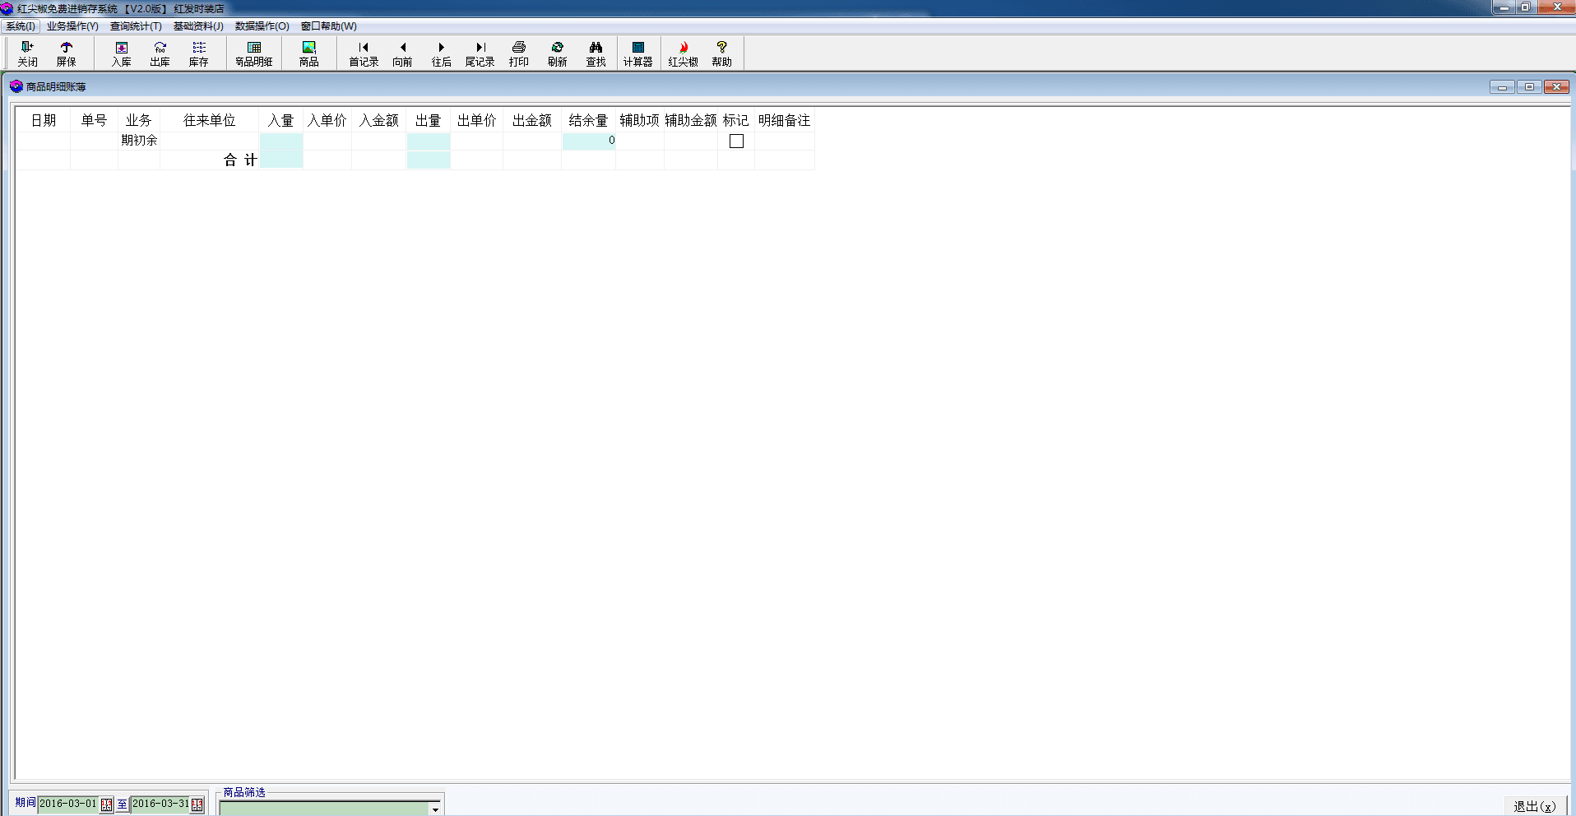Click the 入库 (stock in) toolbar icon

(121, 53)
